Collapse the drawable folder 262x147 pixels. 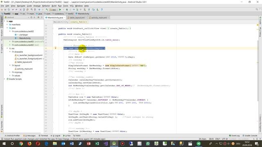tap(10, 52)
